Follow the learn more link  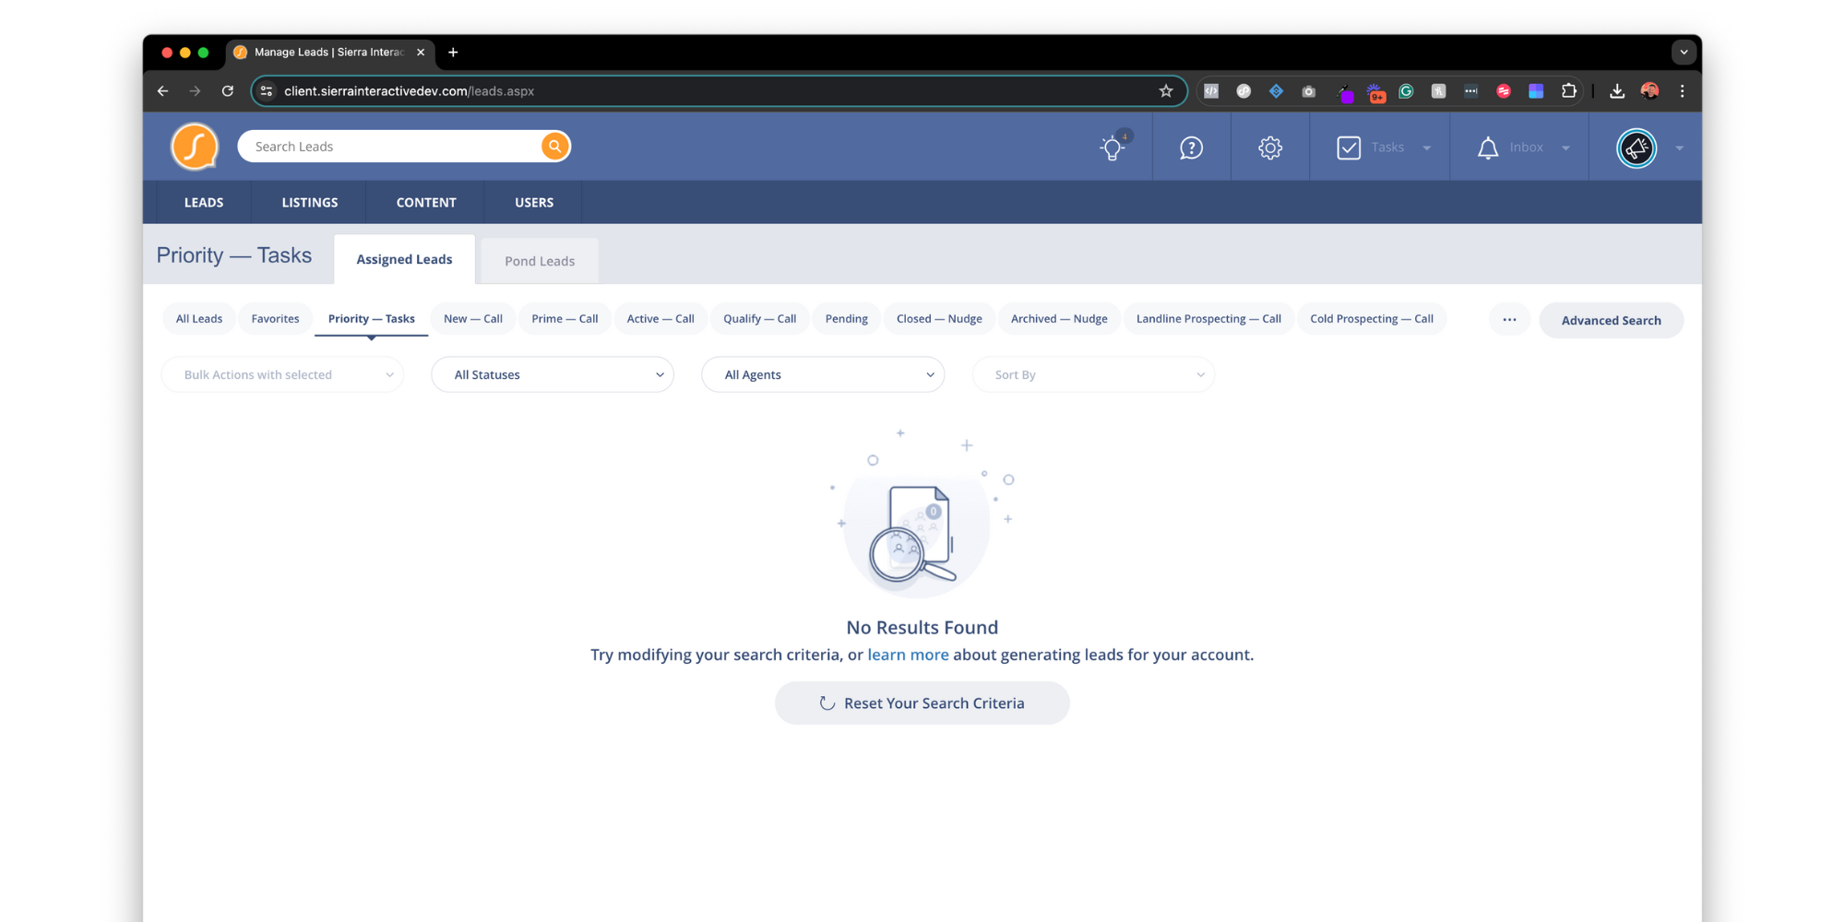point(908,655)
